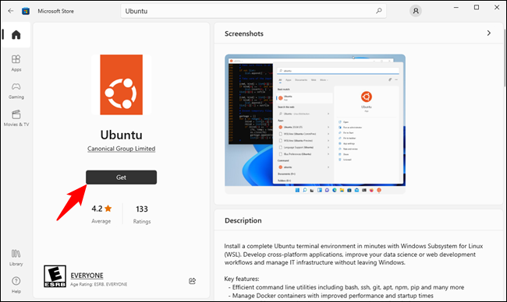Click the vertical scrollbar on the right
Screen dimensions: 507x302
(x=505, y=58)
